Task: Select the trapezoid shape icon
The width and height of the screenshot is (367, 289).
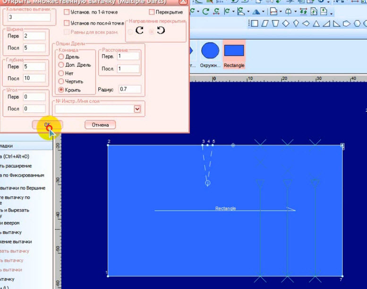Action: tap(275, 24)
